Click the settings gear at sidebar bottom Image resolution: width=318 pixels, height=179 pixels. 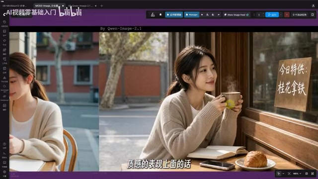pyautogui.click(x=4, y=172)
